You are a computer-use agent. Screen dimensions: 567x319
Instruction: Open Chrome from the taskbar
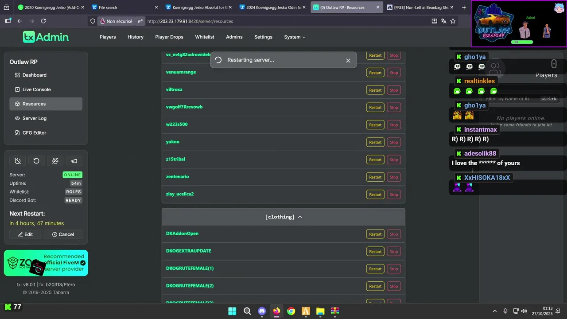click(x=291, y=311)
